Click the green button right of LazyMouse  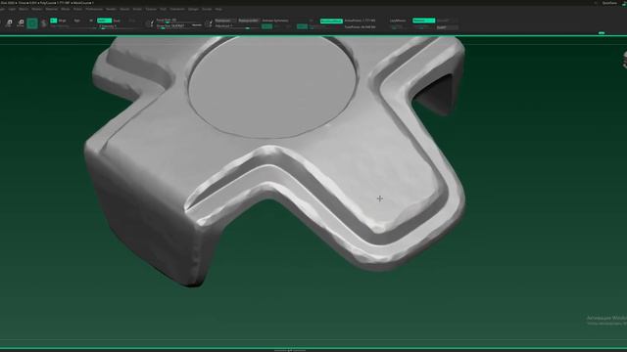(x=423, y=21)
